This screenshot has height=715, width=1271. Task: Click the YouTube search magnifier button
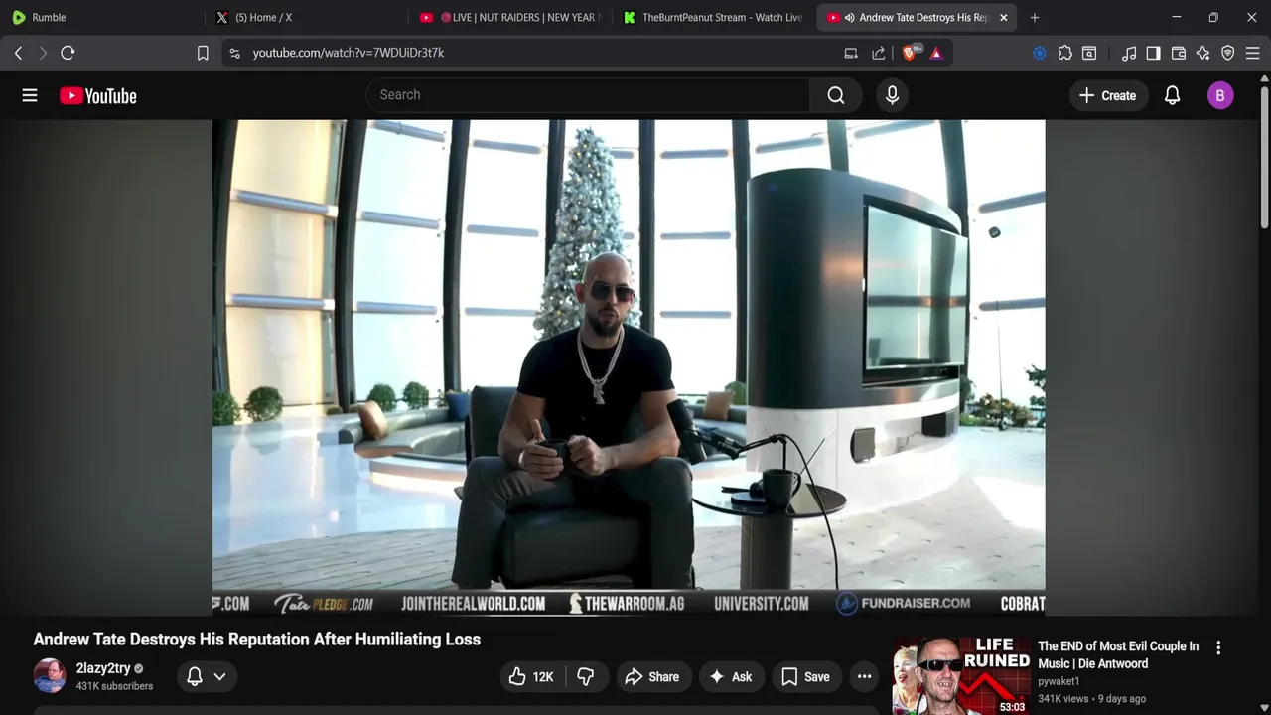click(836, 95)
